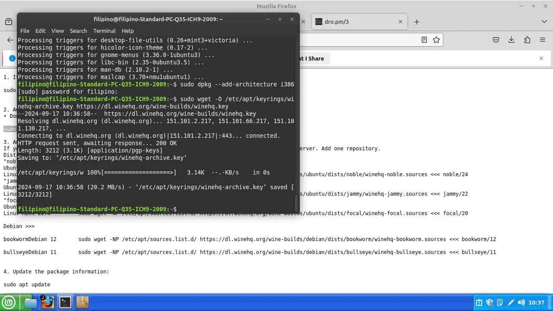Screen dimensions: 553x311
Task: Open the network connection tray icon
Action: (511, 302)
